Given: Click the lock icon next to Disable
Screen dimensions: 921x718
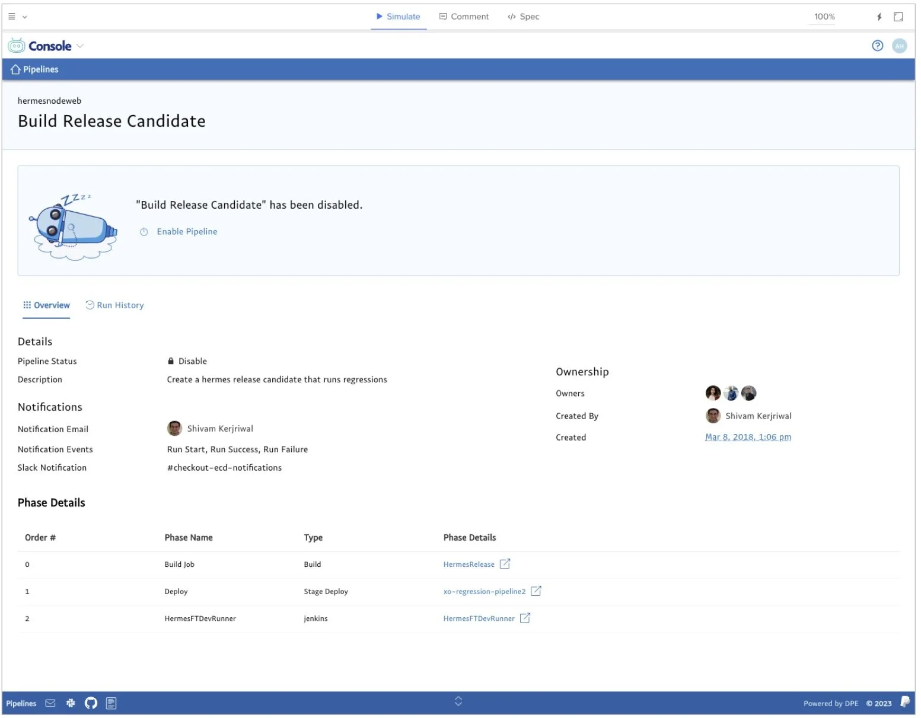Looking at the screenshot, I should coord(171,361).
